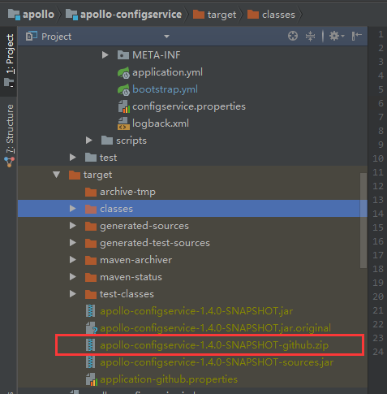The width and height of the screenshot is (387, 394).
Task: Click the scripts folder icon
Action: (x=107, y=141)
